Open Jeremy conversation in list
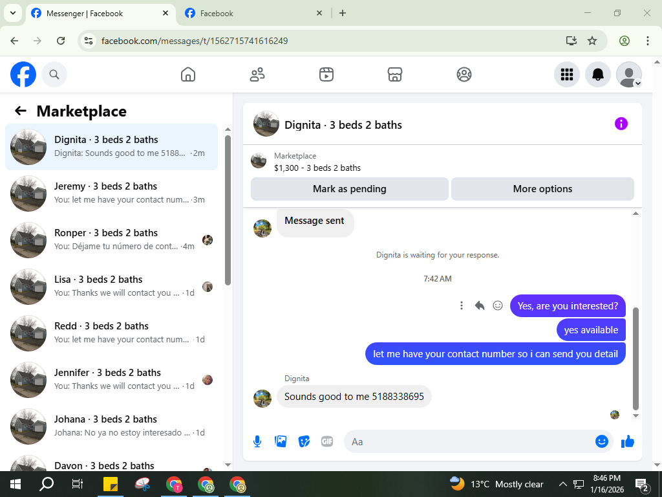Screen dimensions: 662x497 click(x=111, y=193)
